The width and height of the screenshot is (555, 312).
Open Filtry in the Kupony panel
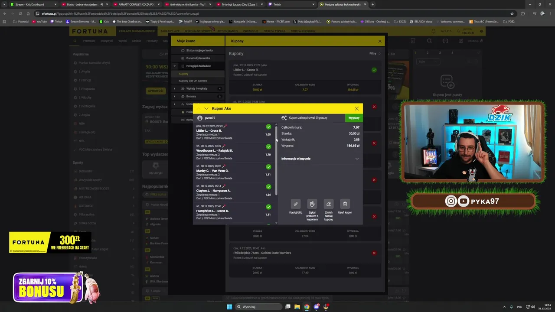[375, 53]
